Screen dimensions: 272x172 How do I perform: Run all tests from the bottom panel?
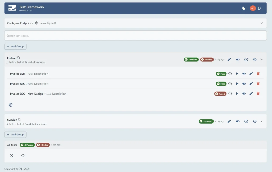pyautogui.click(x=11, y=156)
